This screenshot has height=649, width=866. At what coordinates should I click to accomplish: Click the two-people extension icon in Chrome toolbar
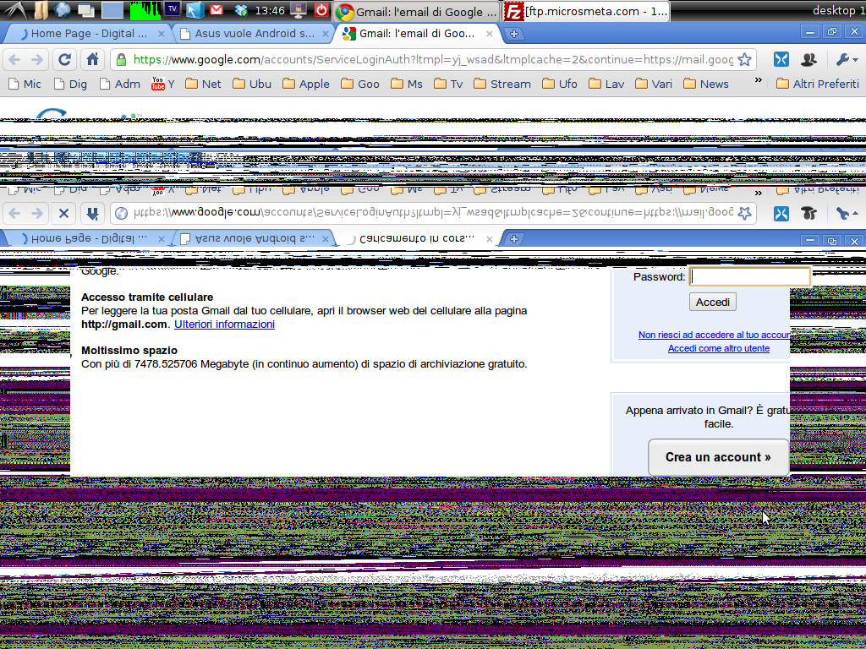coord(808,59)
